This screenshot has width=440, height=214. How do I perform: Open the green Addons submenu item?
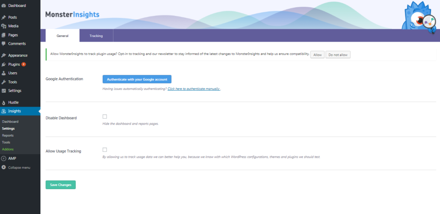pos(8,150)
